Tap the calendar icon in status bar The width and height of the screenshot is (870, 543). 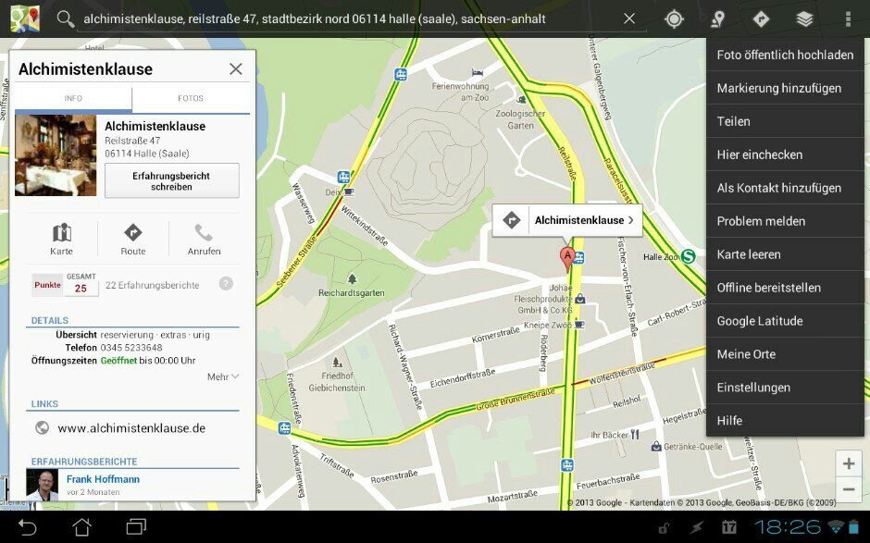[729, 527]
